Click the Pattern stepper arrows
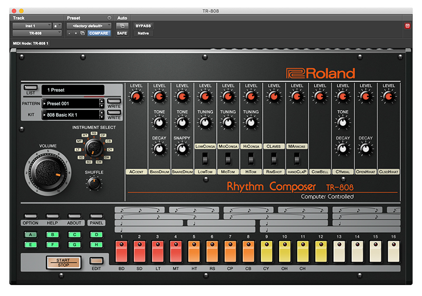 [x=101, y=103]
